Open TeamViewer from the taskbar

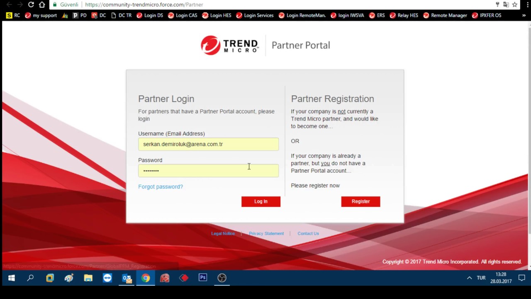[x=107, y=278]
